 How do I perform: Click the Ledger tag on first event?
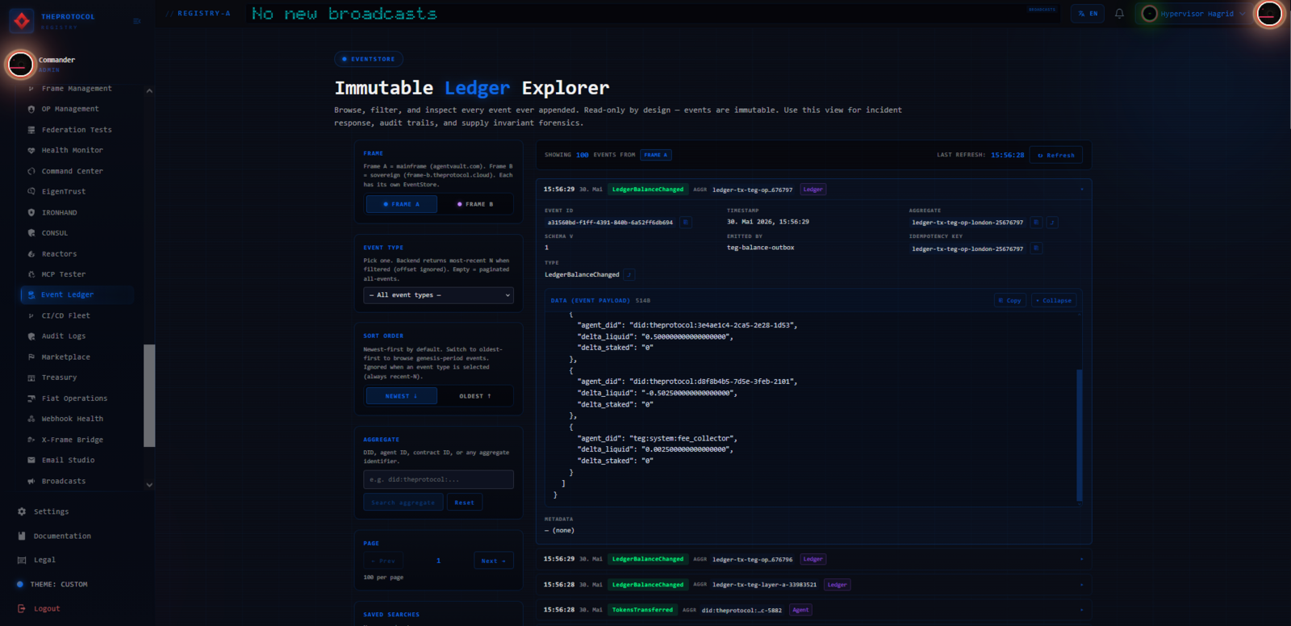(813, 190)
